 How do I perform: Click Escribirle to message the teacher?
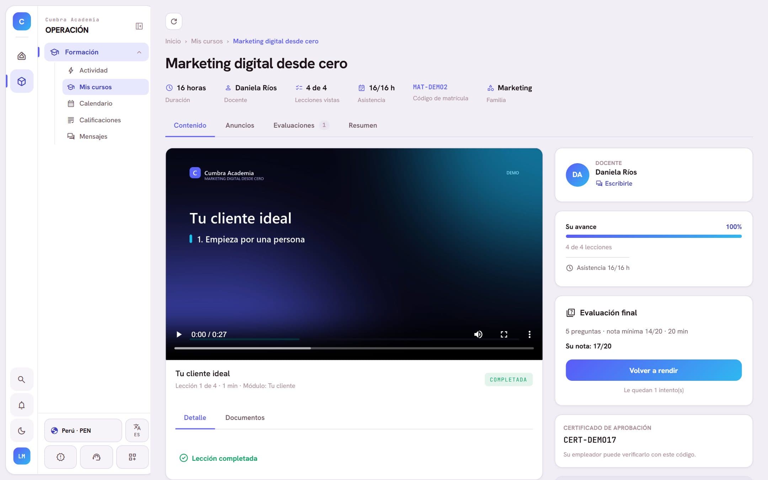point(614,183)
